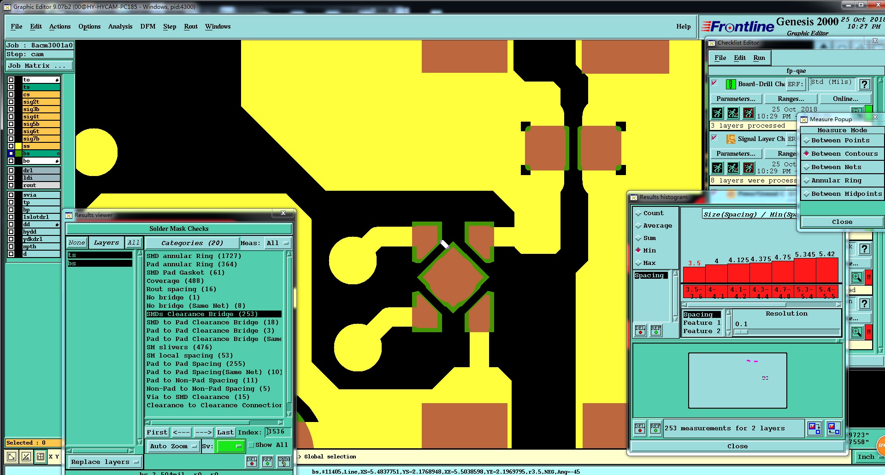Click the grid display tool icon

pyautogui.click(x=41, y=457)
